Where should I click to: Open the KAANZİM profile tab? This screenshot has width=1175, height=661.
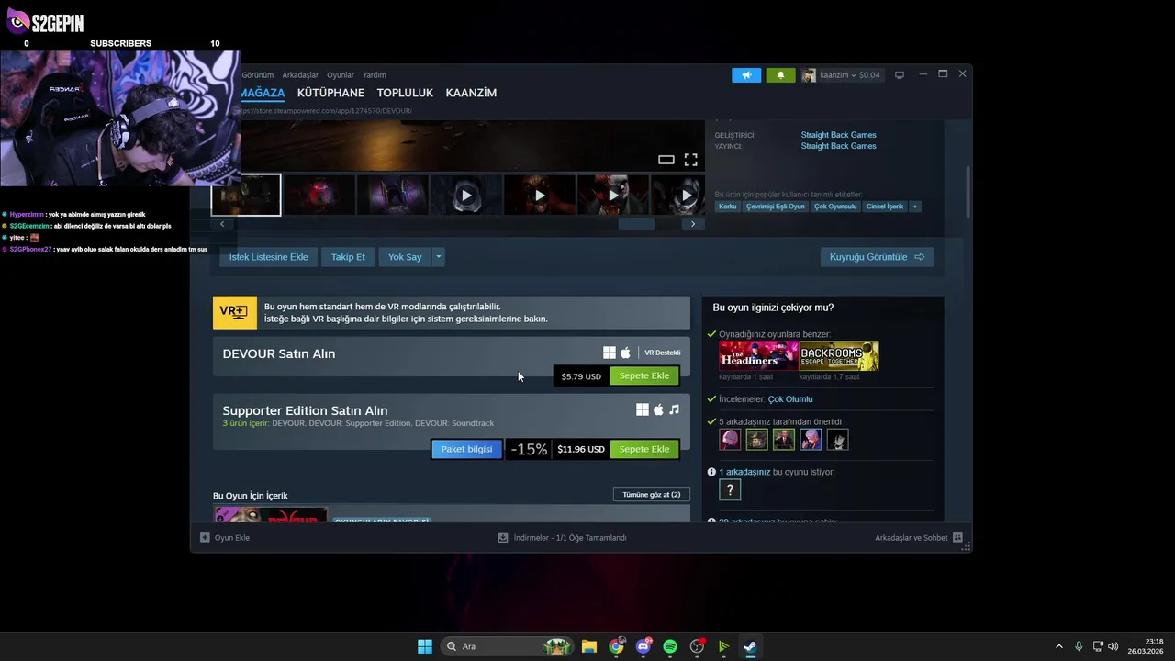click(x=471, y=93)
